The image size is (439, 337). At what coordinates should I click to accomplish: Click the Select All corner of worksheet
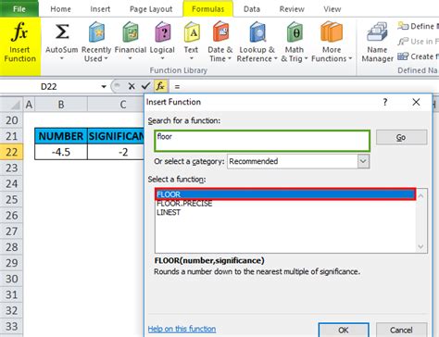(x=12, y=105)
